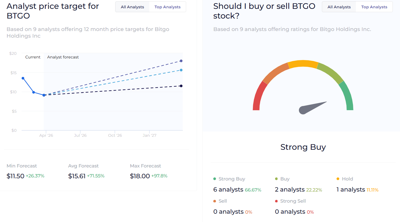Select Top Analysts in price target panel

(167, 7)
